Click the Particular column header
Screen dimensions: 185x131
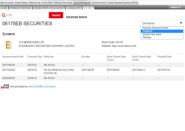pos(49,57)
